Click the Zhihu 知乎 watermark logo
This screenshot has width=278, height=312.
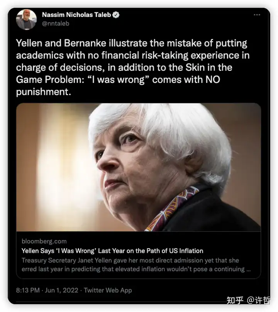234,300
